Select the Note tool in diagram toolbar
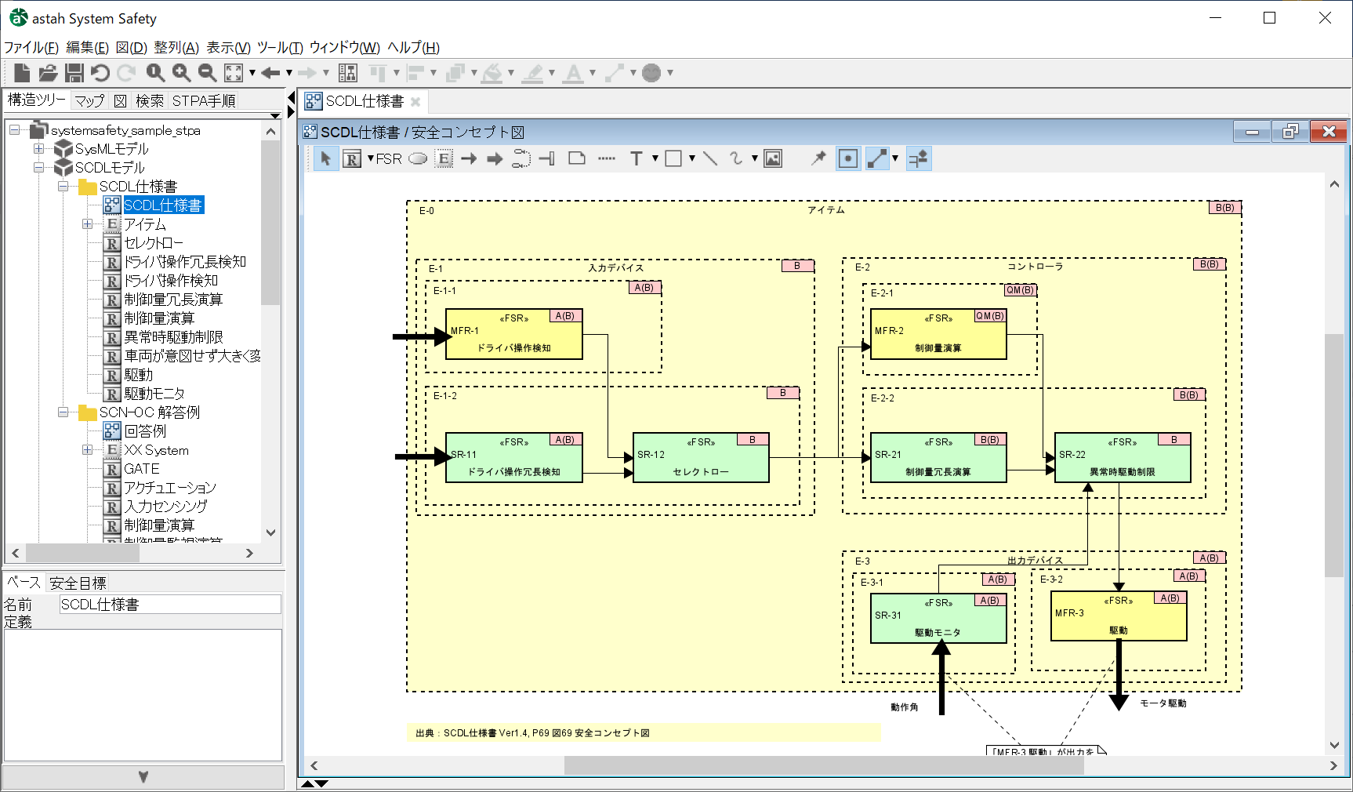Image resolution: width=1353 pixels, height=792 pixels. coord(577,158)
